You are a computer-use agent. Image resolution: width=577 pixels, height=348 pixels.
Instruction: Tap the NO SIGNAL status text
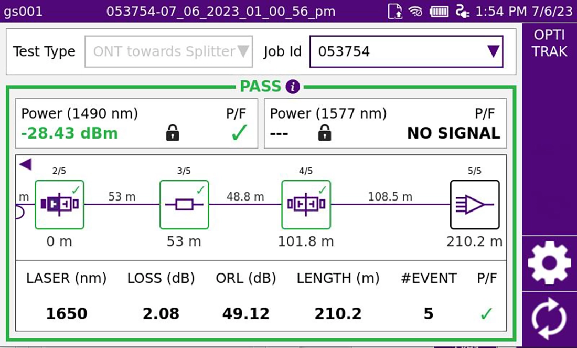[x=454, y=133]
